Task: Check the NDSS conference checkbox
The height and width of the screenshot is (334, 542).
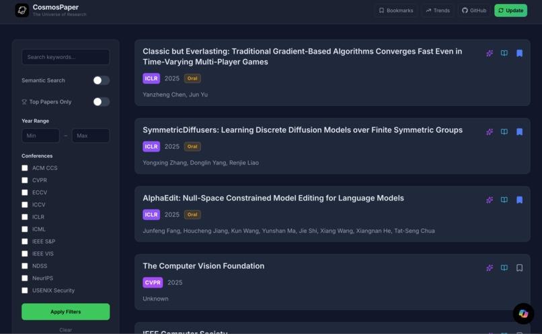Action: 24,266
